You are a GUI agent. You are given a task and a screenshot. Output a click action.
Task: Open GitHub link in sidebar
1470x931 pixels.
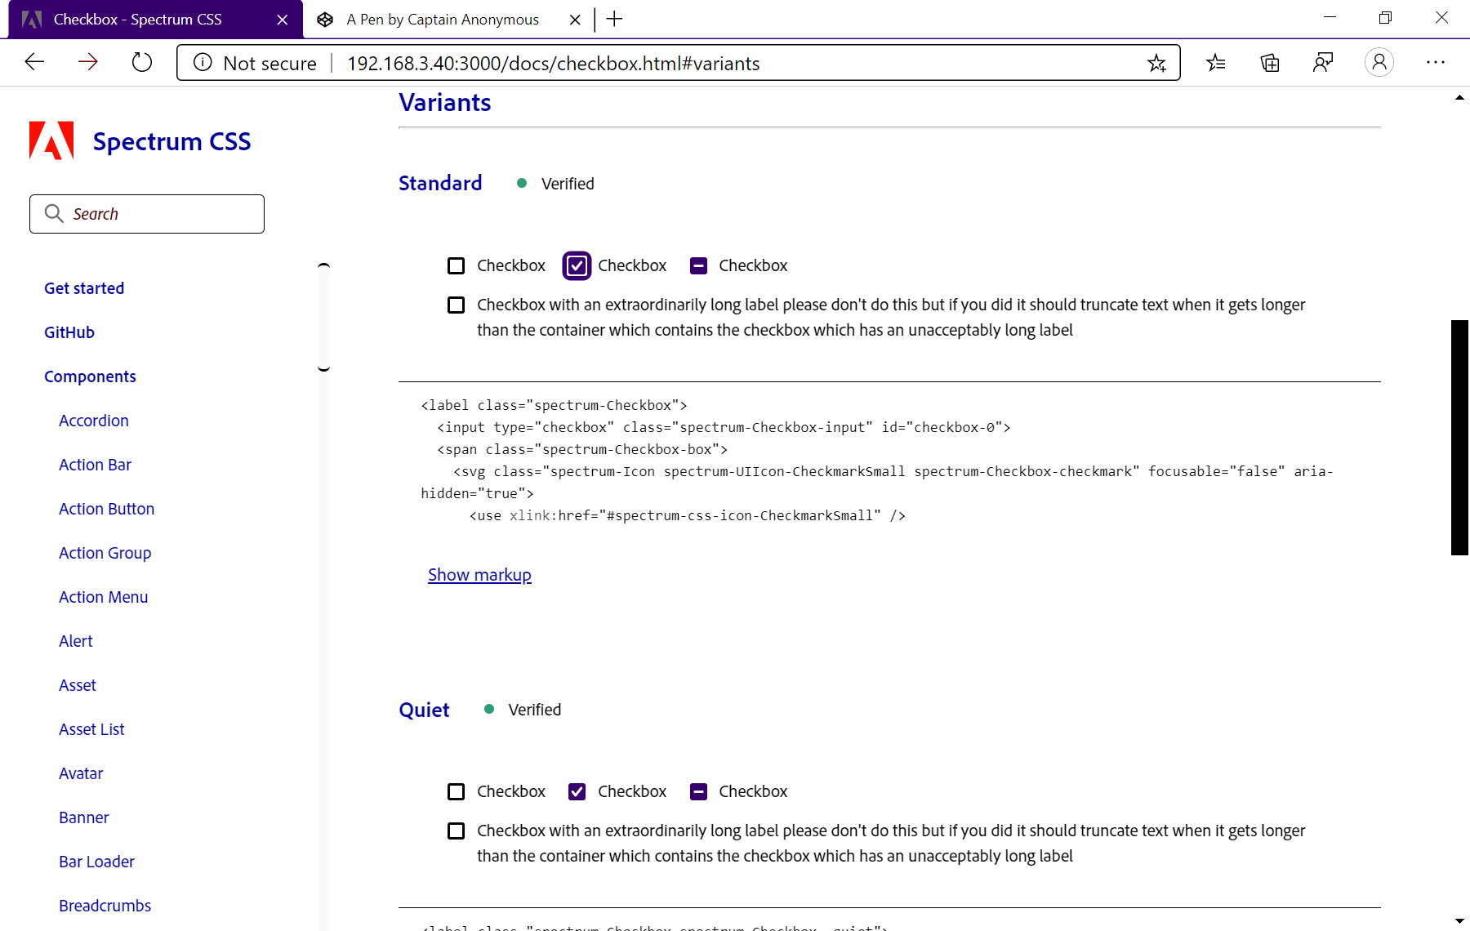[69, 332]
